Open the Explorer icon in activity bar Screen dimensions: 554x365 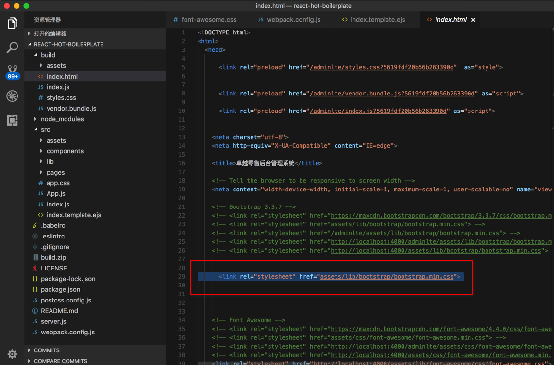[x=12, y=23]
